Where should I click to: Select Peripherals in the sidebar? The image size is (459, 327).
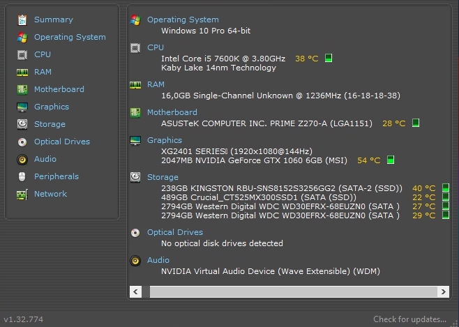click(x=57, y=176)
